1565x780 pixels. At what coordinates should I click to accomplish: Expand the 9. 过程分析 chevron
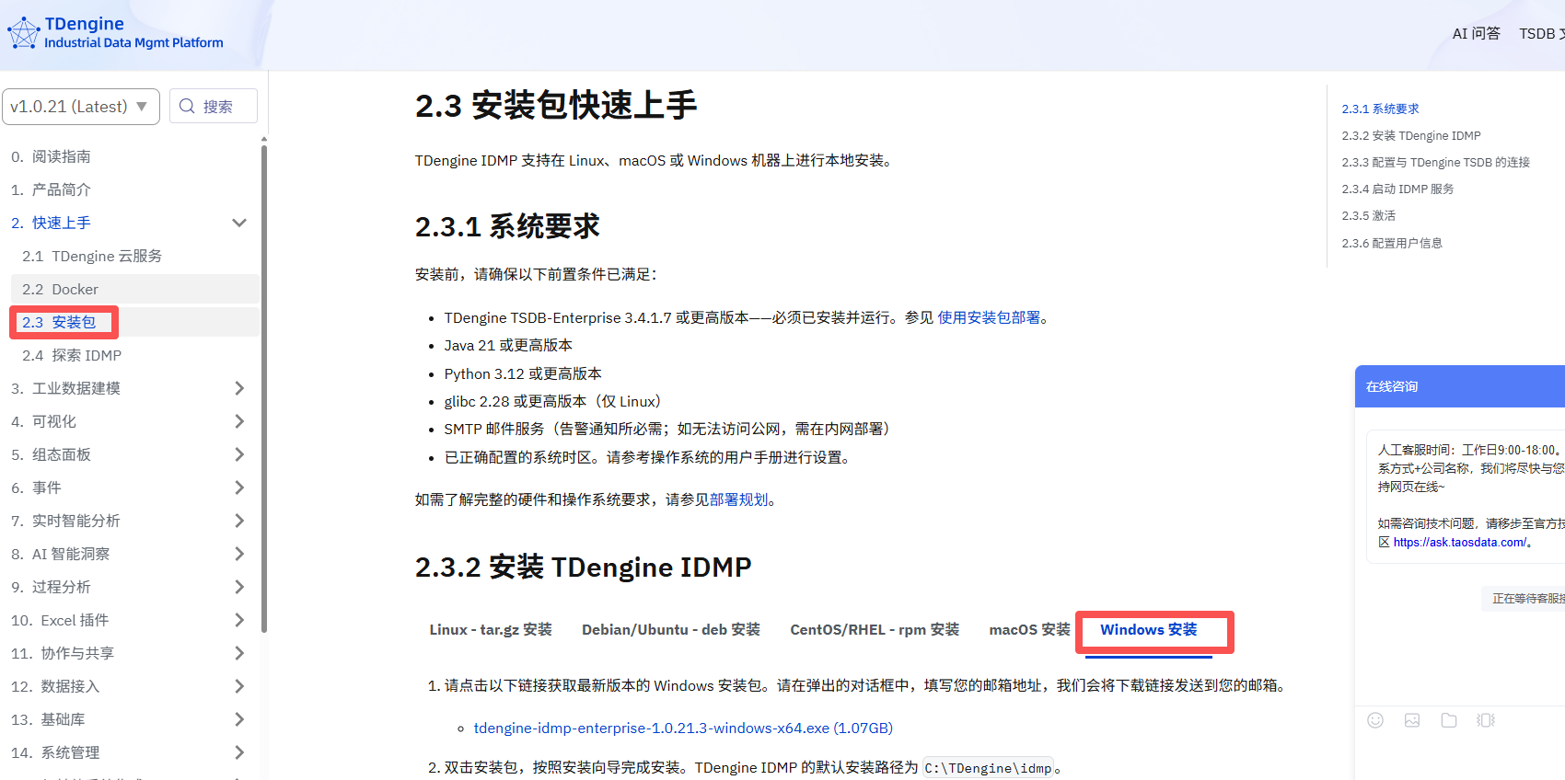tap(239, 587)
